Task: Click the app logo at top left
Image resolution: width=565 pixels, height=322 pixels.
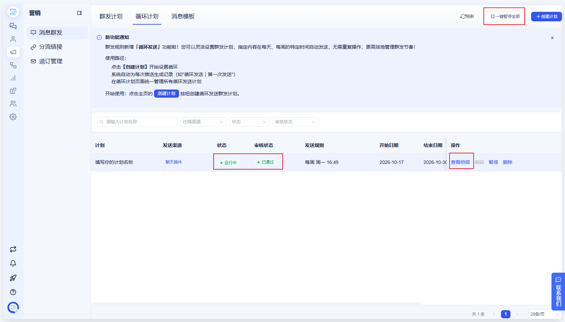Action: click(13, 12)
